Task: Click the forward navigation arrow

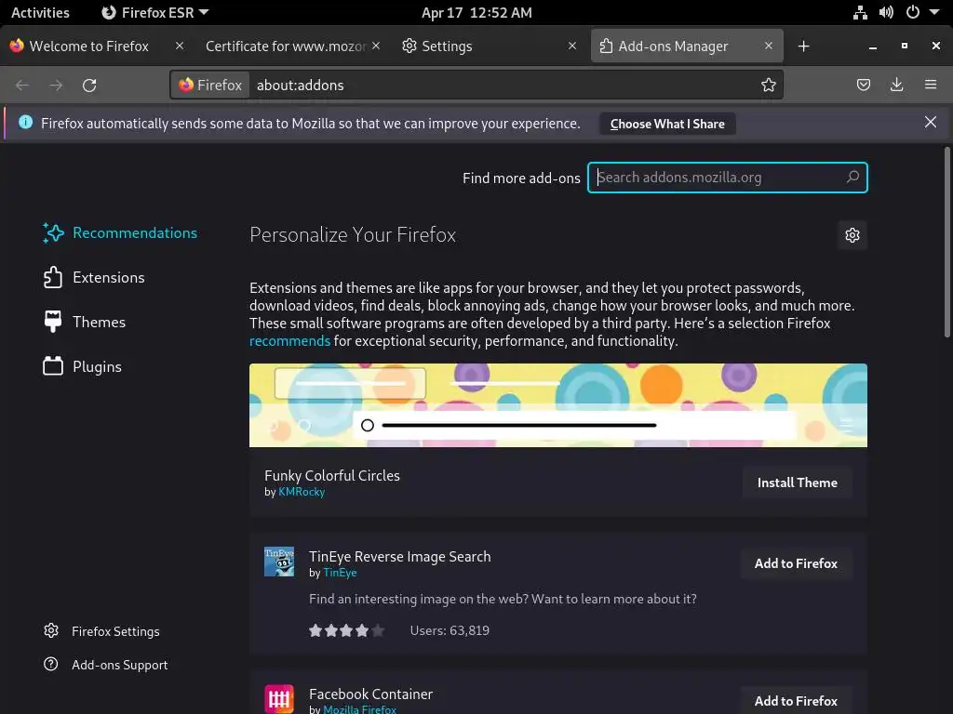Action: [56, 85]
